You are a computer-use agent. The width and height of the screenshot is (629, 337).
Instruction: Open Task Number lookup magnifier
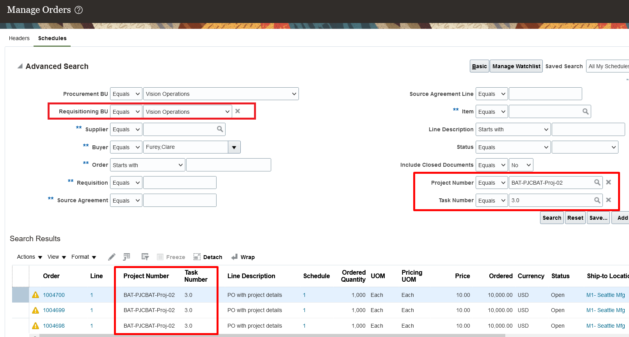pyautogui.click(x=597, y=200)
